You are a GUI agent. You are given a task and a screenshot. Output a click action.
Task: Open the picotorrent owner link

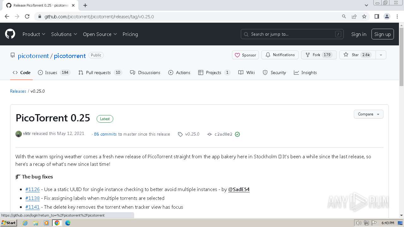33,56
